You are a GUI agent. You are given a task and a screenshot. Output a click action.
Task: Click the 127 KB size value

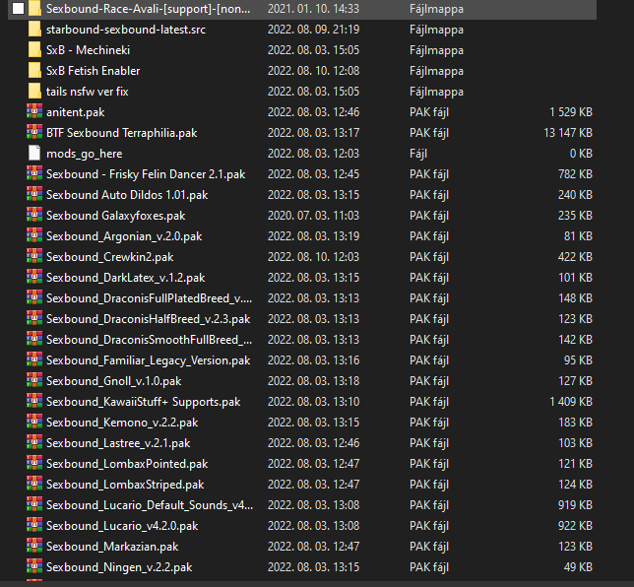[575, 381]
